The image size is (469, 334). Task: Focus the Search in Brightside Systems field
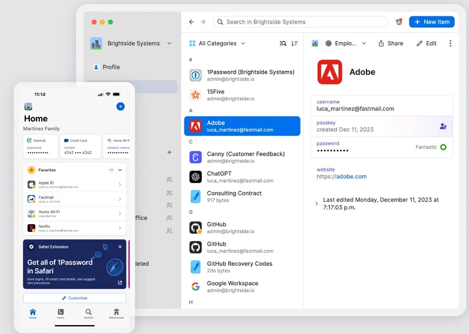301,22
